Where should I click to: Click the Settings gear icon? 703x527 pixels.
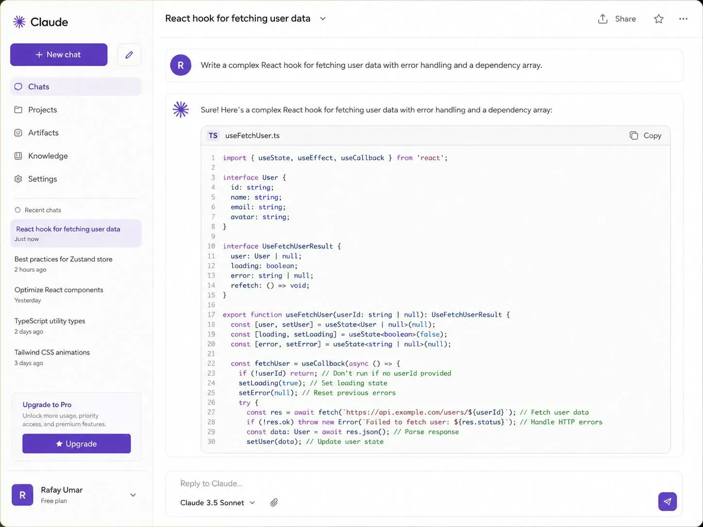[18, 179]
